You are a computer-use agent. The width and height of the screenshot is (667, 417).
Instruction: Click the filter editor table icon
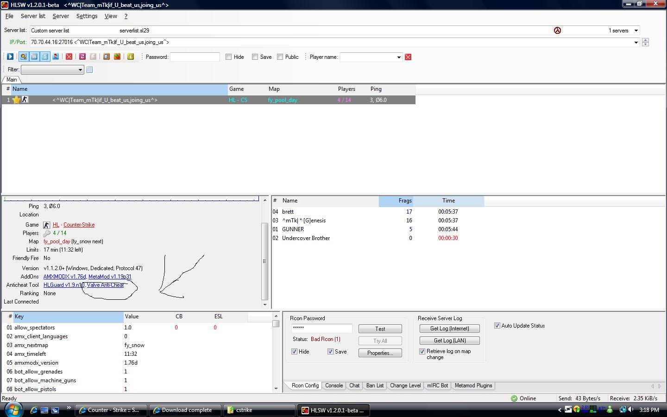click(89, 69)
